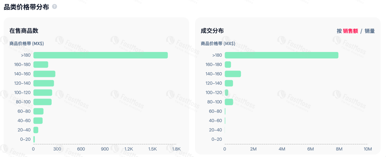Select the tiny 0–20 bar in 在售商品数 chart

click(x=34, y=139)
